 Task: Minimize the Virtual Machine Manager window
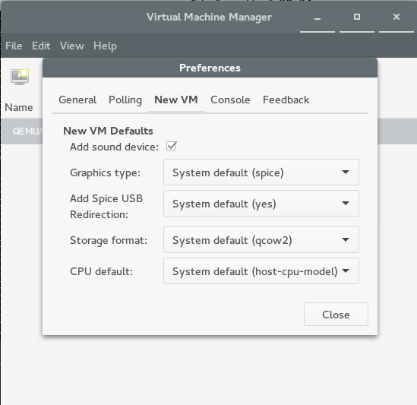pos(317,17)
